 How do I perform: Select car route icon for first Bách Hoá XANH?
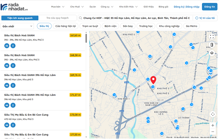(x=7, y=46)
